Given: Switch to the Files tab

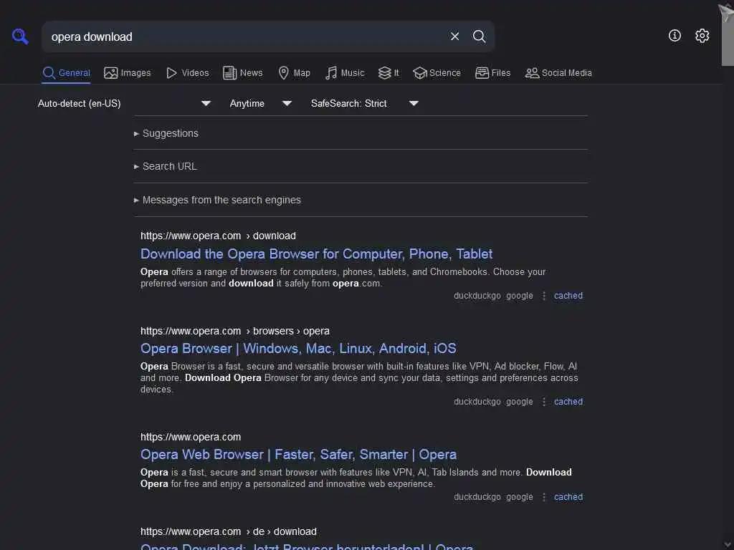Looking at the screenshot, I should (493, 73).
